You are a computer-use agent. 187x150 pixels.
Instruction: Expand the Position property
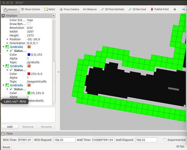click(x=7, y=39)
